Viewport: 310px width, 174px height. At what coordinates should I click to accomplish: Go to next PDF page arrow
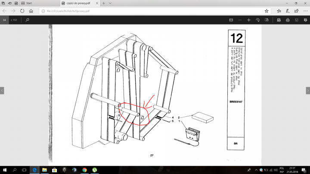[307, 91]
